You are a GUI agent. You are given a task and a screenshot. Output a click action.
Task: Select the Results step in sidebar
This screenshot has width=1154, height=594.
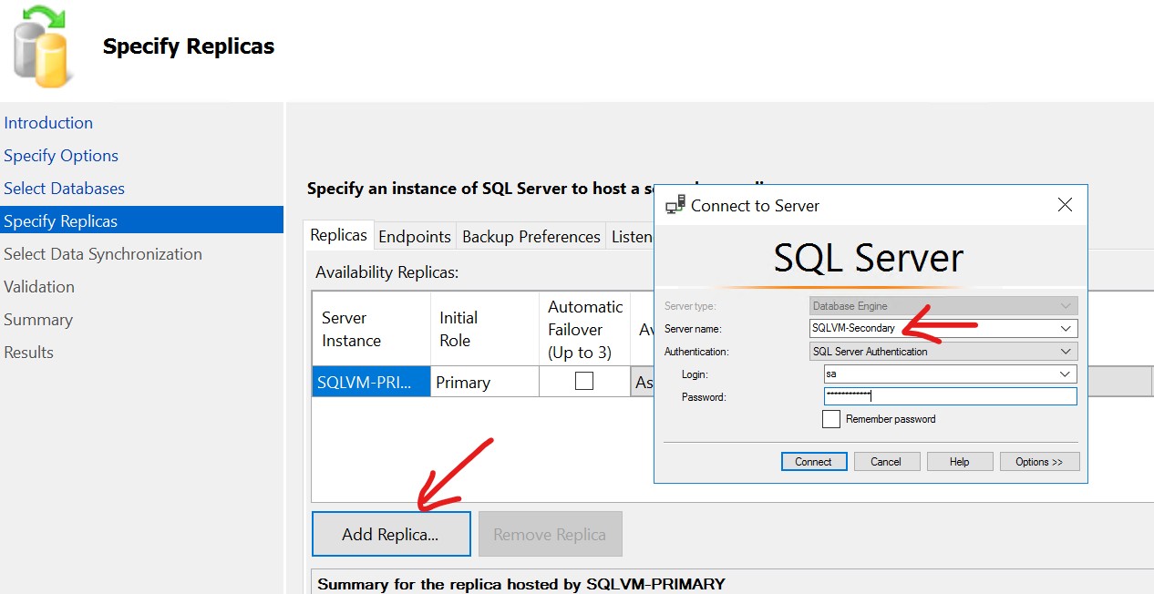click(28, 353)
